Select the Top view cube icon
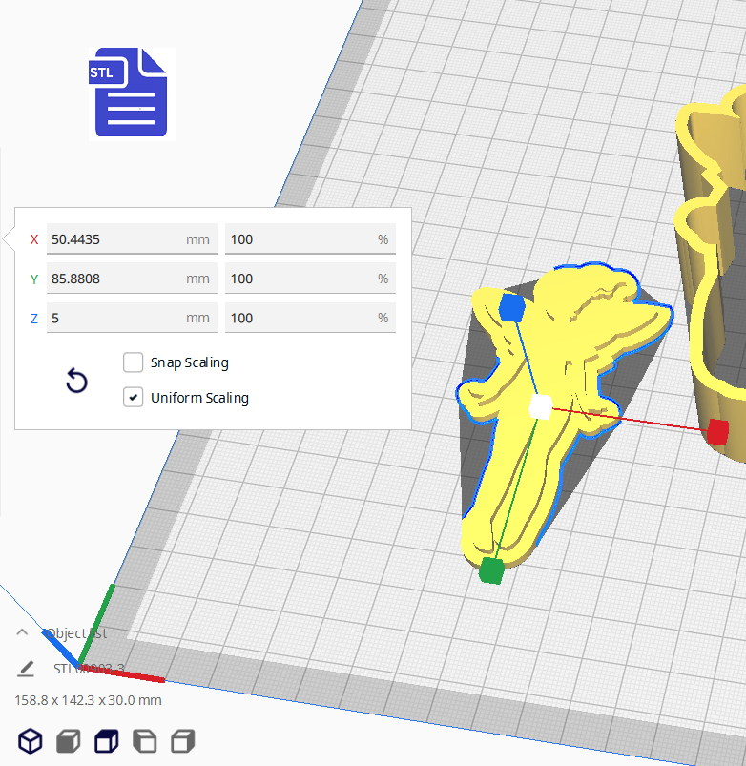Screen dimensions: 746x766 pos(106,740)
